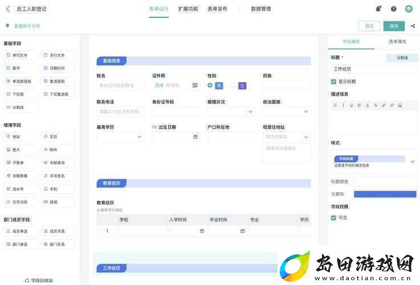Select the 女 gender radio button
Screen dimensions: 420x285
(x=233, y=85)
